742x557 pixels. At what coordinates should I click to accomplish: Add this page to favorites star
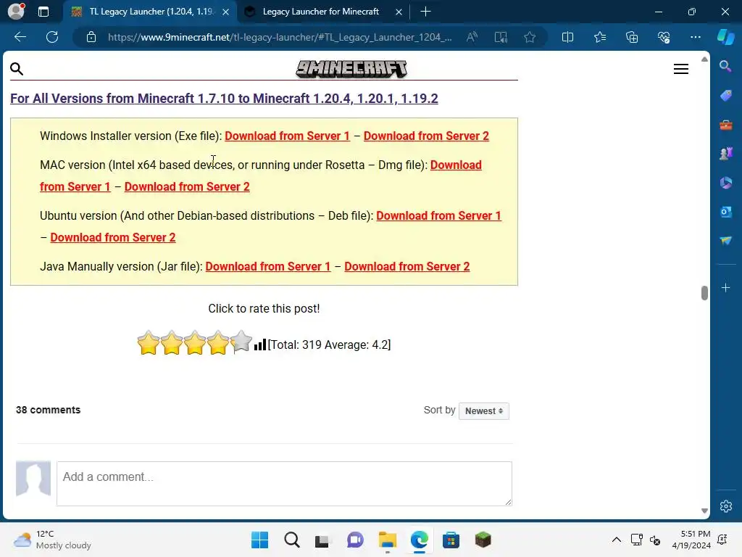point(530,37)
